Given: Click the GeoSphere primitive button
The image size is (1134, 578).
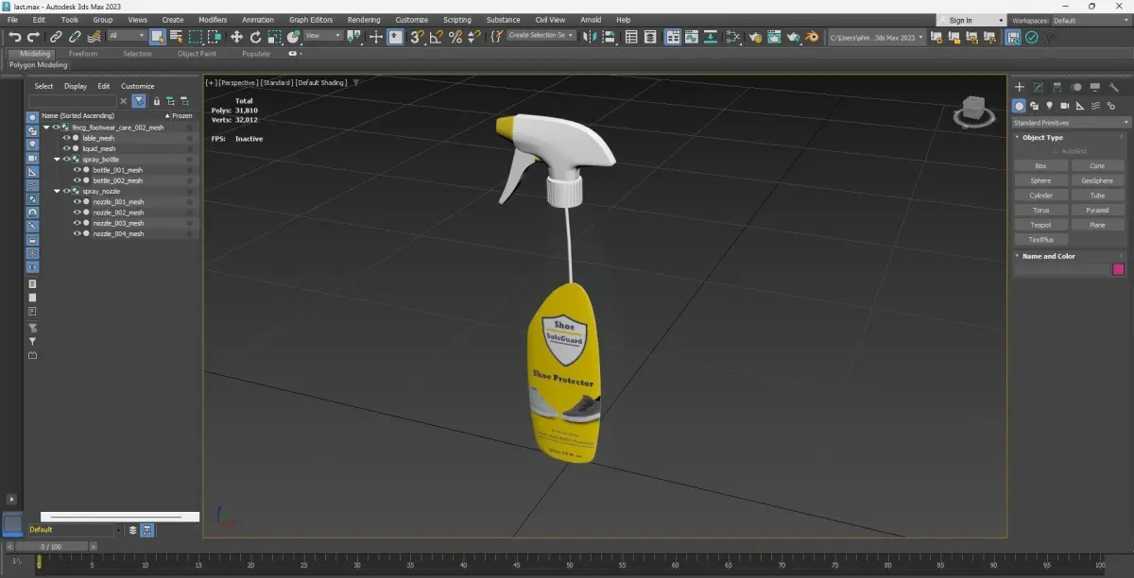Looking at the screenshot, I should pos(1097,180).
